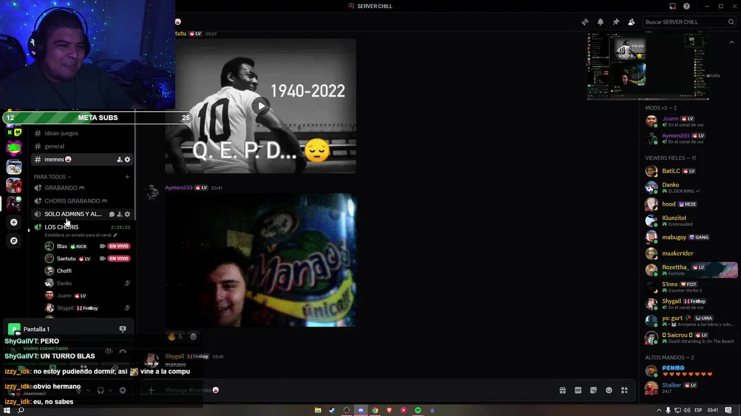Image resolution: width=741 pixels, height=416 pixels.
Task: Open chat of SOLO ADMINS voice channel
Action: [112, 214]
